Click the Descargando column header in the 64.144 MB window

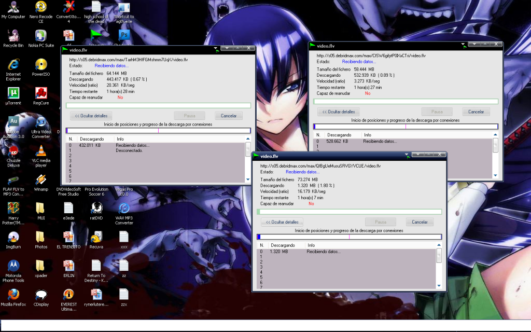pyautogui.click(x=95, y=139)
